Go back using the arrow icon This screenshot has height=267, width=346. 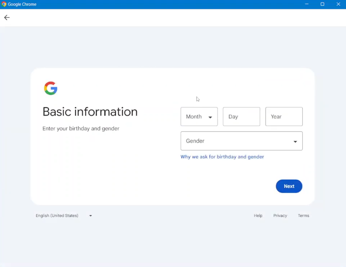[x=7, y=17]
